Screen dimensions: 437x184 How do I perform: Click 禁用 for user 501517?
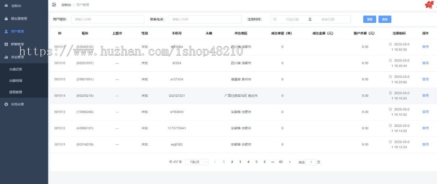(425, 46)
